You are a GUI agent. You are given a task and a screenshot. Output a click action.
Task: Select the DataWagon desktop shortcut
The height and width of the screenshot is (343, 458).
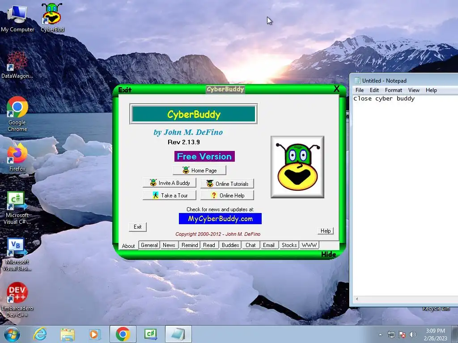click(17, 65)
